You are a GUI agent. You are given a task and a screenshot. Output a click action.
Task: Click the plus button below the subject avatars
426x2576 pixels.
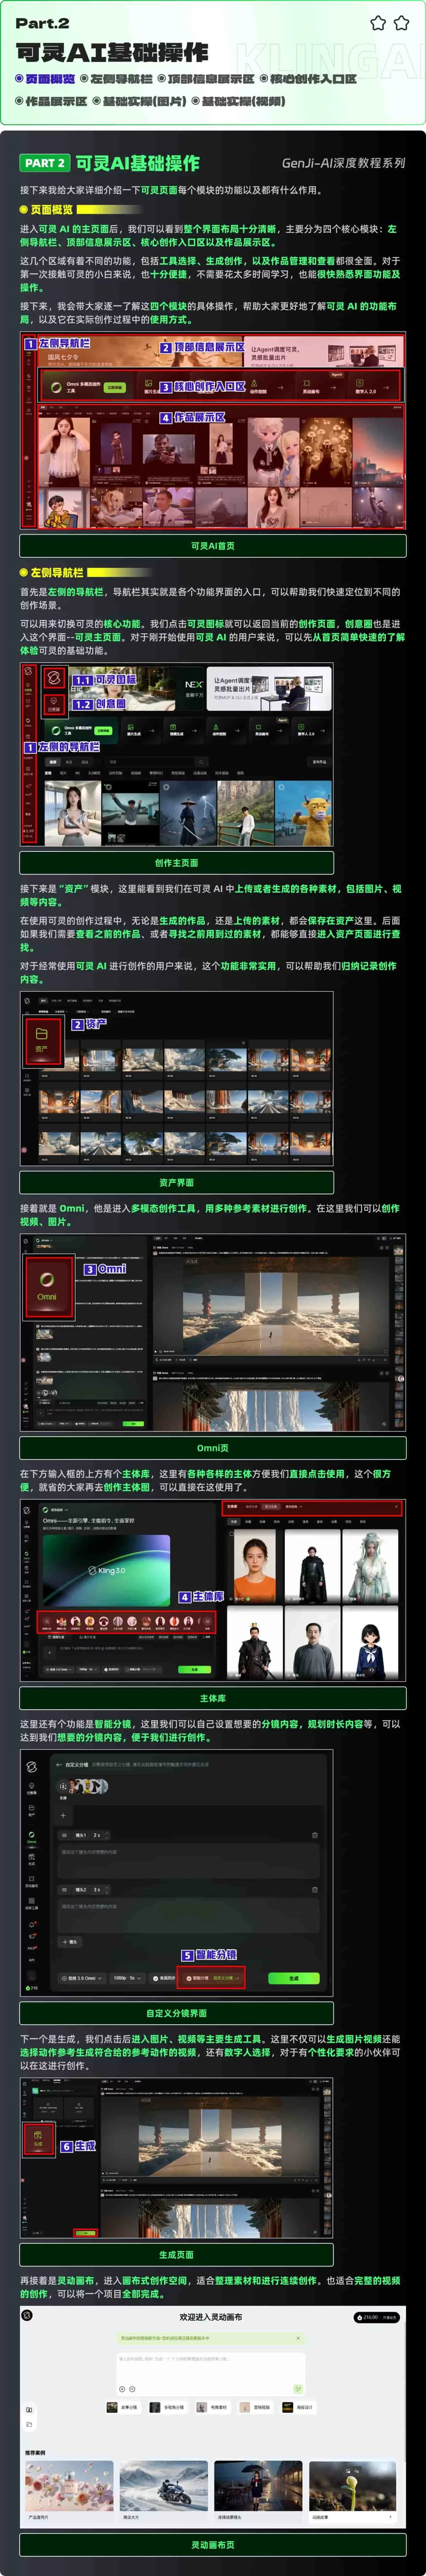pyautogui.click(x=63, y=1815)
